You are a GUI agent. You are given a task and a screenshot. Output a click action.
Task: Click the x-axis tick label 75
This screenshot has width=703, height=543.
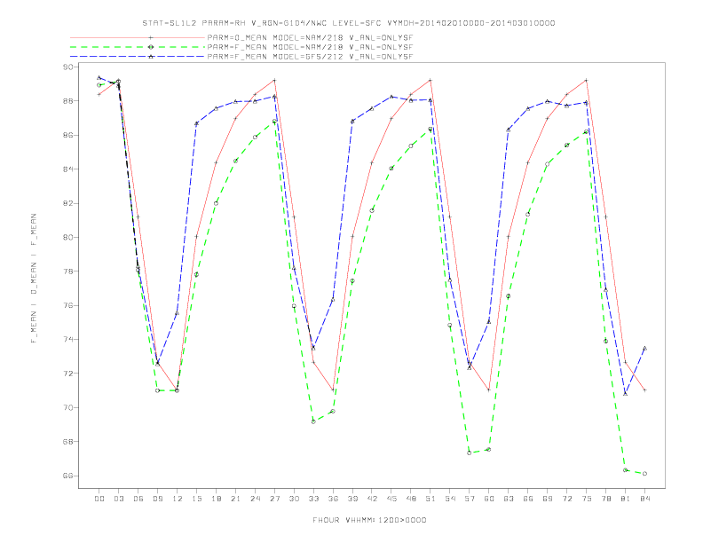[x=587, y=499]
